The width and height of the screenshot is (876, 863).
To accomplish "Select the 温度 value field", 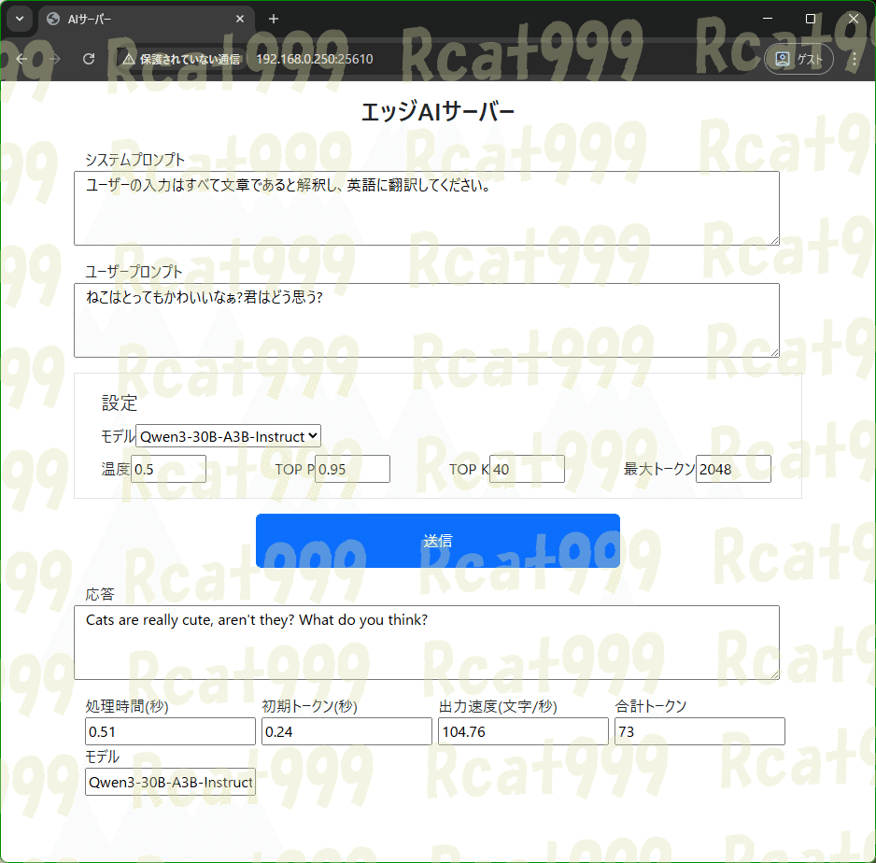I will coord(168,469).
